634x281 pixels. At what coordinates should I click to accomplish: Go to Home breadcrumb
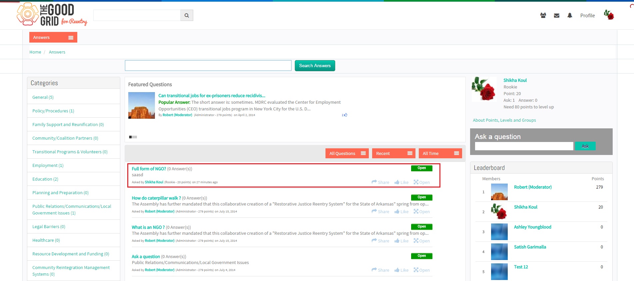35,52
